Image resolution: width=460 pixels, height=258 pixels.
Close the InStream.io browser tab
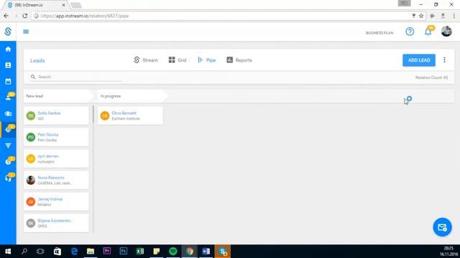point(63,5)
